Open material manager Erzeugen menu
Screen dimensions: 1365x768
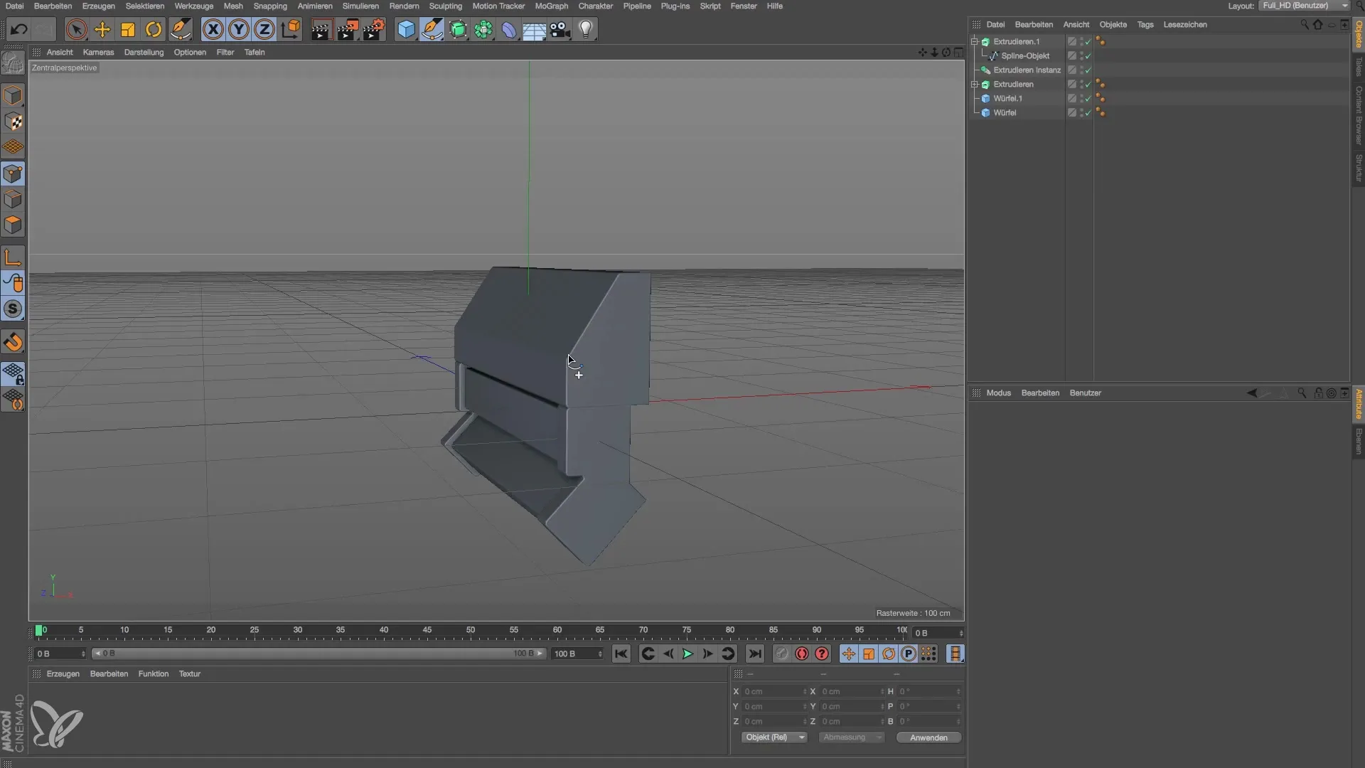pos(63,673)
